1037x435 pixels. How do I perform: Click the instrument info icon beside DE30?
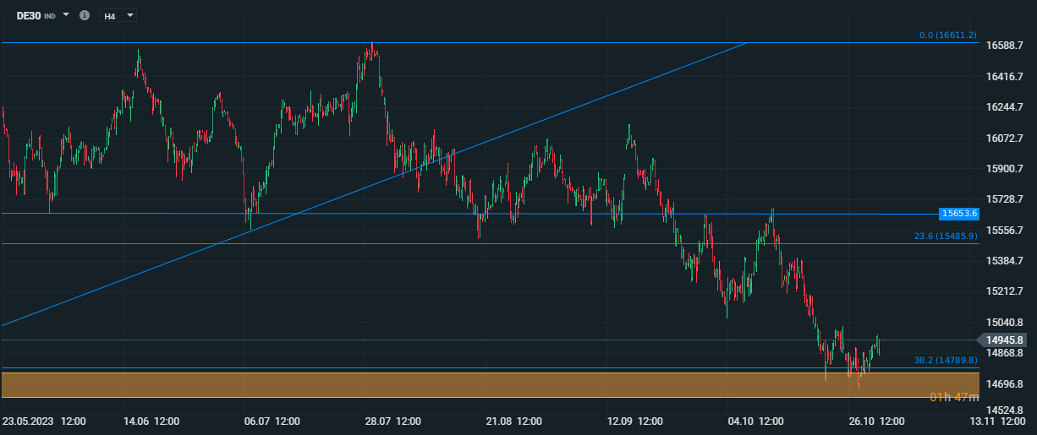(84, 15)
